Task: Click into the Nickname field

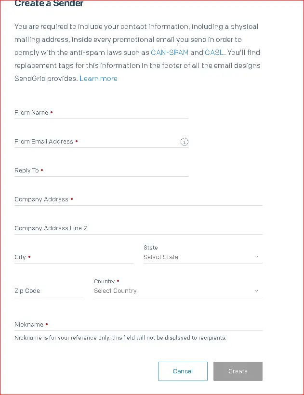Action: 138,325
